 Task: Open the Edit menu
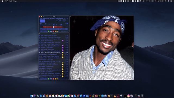[x=11, y=1]
